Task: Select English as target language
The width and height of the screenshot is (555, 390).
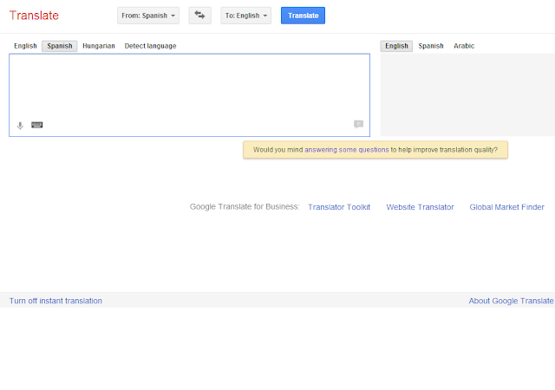Action: pos(396,46)
